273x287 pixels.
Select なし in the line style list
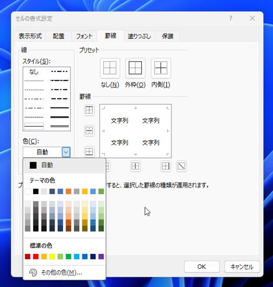click(x=34, y=71)
